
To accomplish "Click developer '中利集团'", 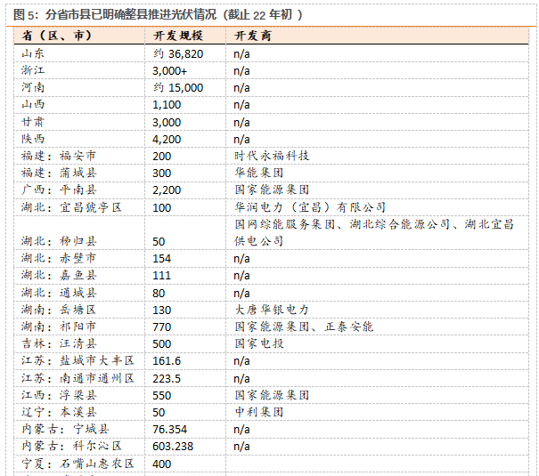I will coord(259,412).
